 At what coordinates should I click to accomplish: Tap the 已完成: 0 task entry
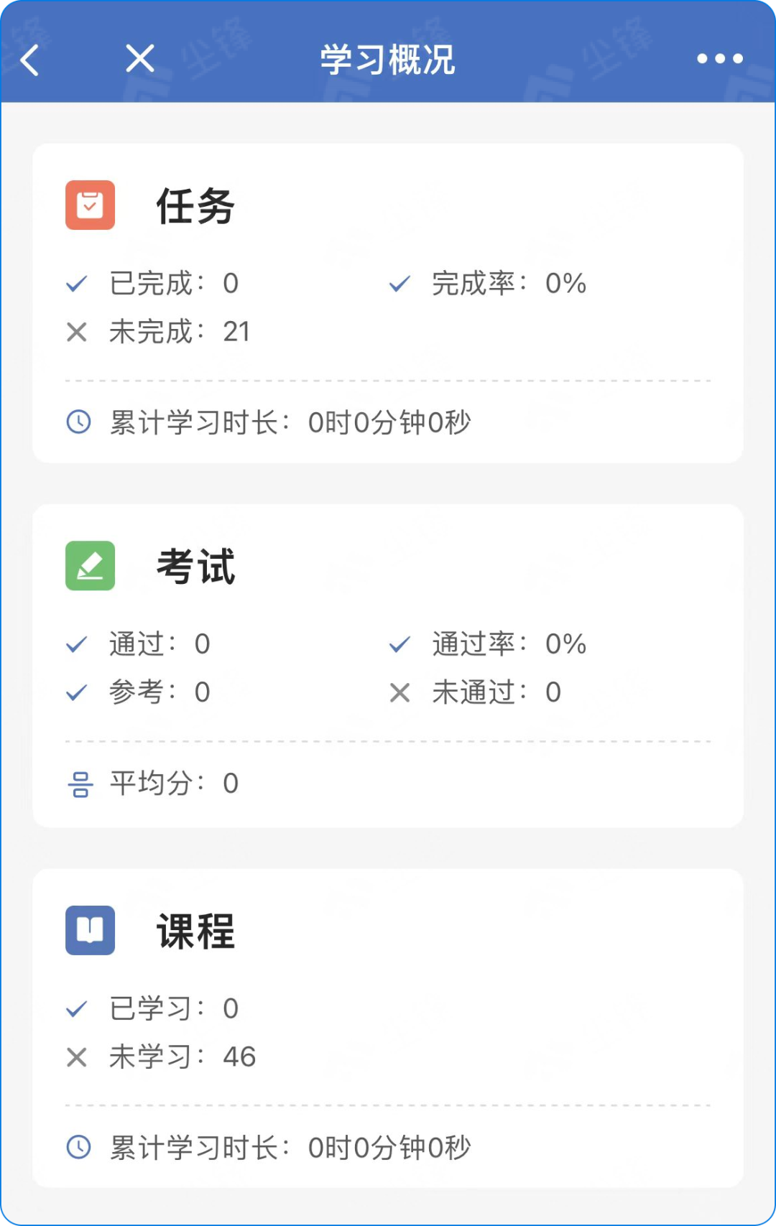(x=173, y=284)
